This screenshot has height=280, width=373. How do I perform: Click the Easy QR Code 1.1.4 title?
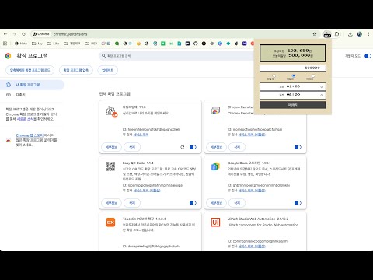click(x=138, y=163)
